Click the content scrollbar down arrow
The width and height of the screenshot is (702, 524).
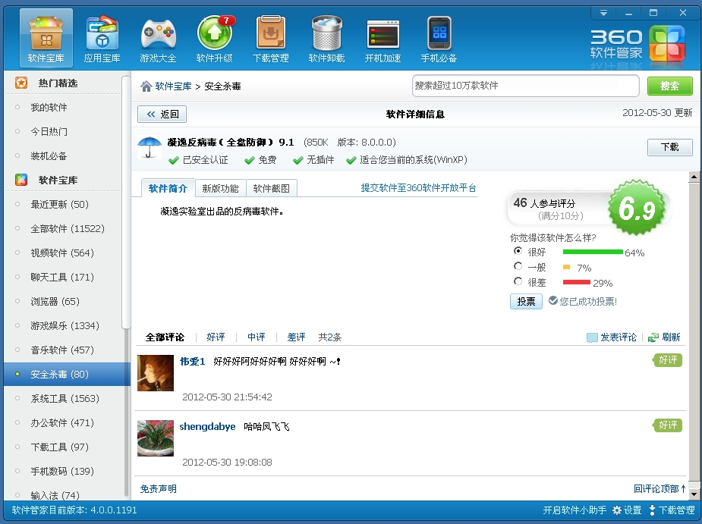coord(694,494)
